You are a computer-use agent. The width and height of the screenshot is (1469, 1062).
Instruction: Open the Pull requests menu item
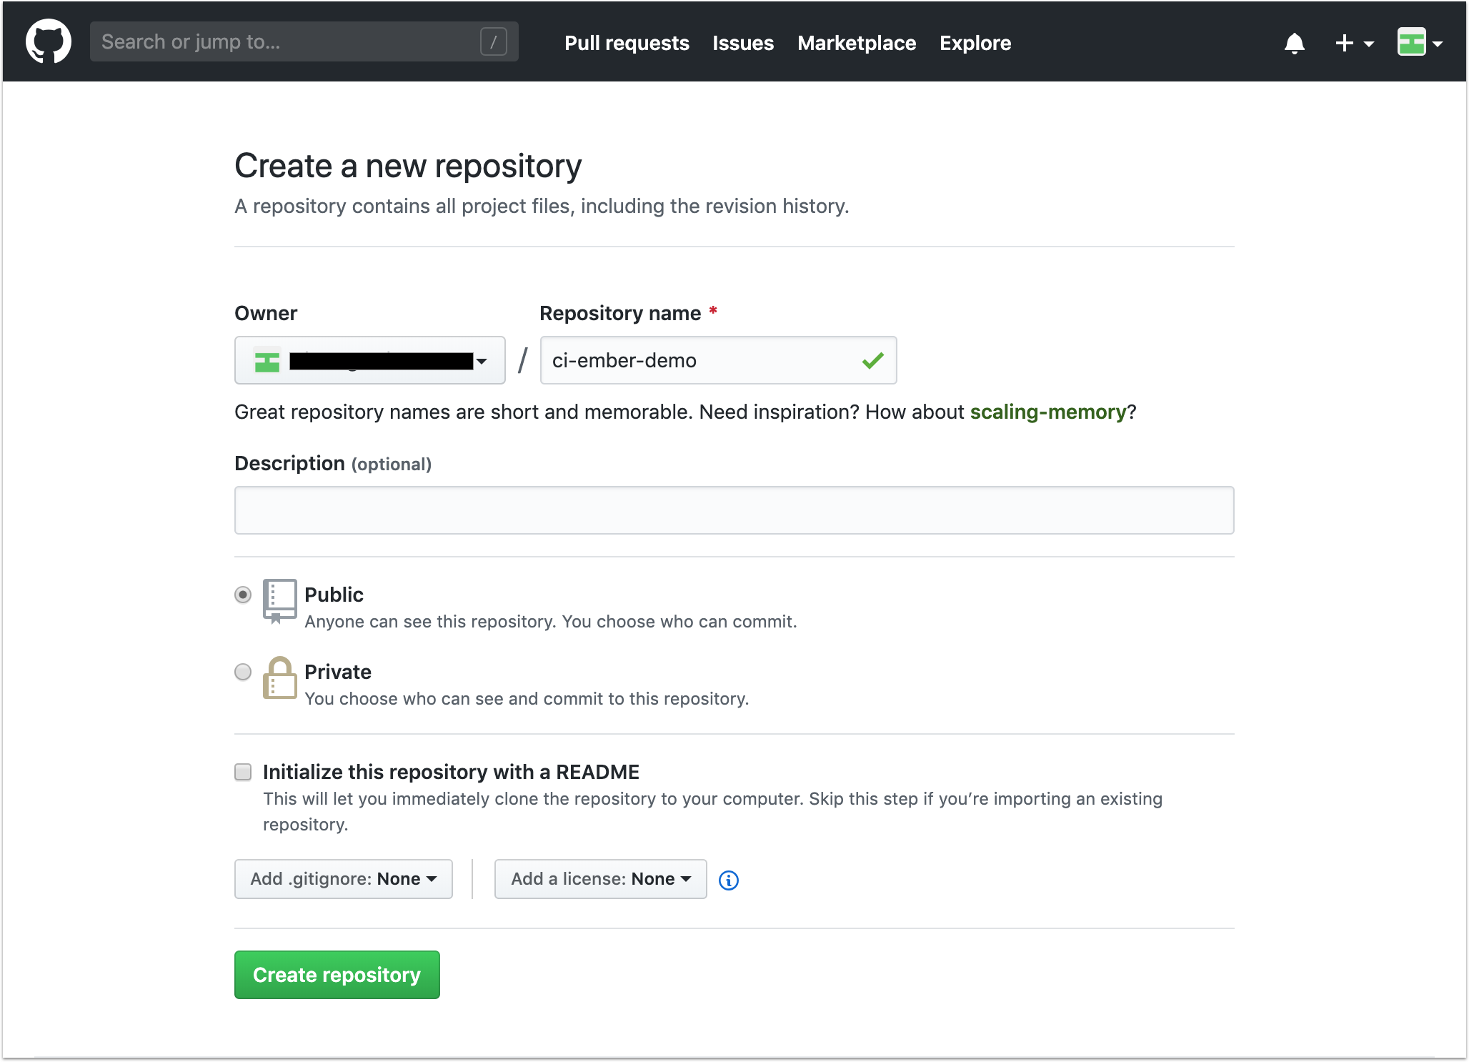point(626,43)
